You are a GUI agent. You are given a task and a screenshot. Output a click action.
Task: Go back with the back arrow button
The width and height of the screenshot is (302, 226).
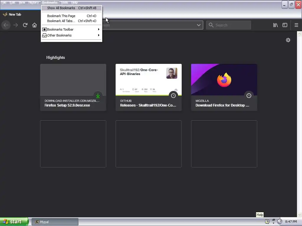(x=6, y=25)
